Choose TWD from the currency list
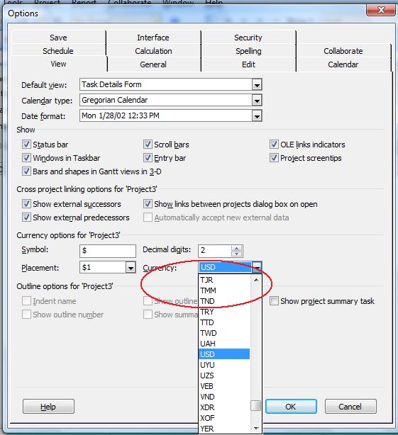Screen dimensions: 398x435 click(x=224, y=333)
